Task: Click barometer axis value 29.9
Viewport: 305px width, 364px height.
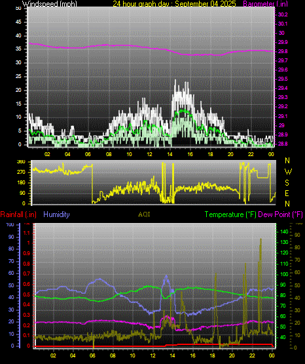Action: pos(283,42)
